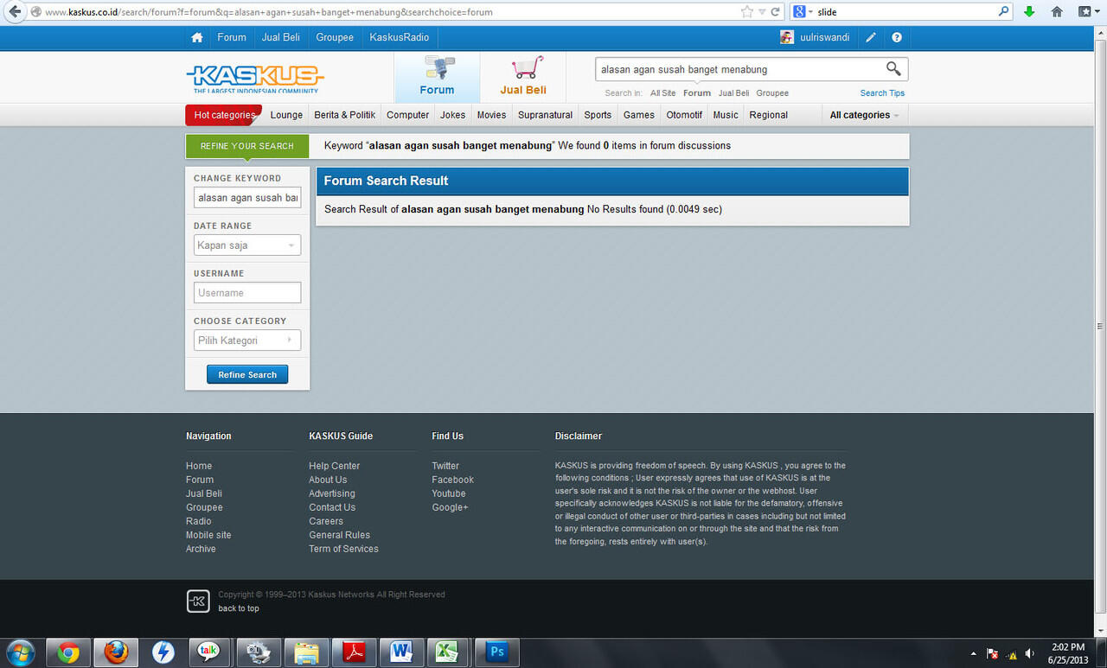Open Adobe Reader from the taskbar

click(353, 652)
